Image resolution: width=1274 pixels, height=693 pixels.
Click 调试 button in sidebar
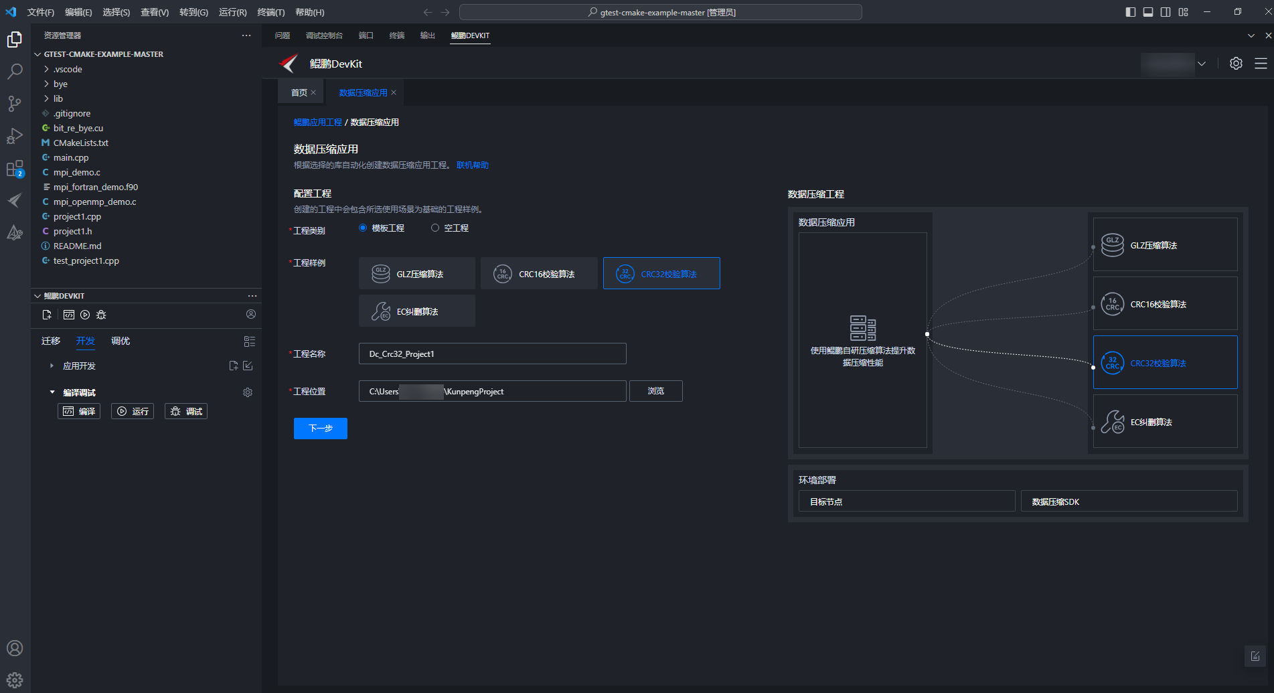coord(186,411)
